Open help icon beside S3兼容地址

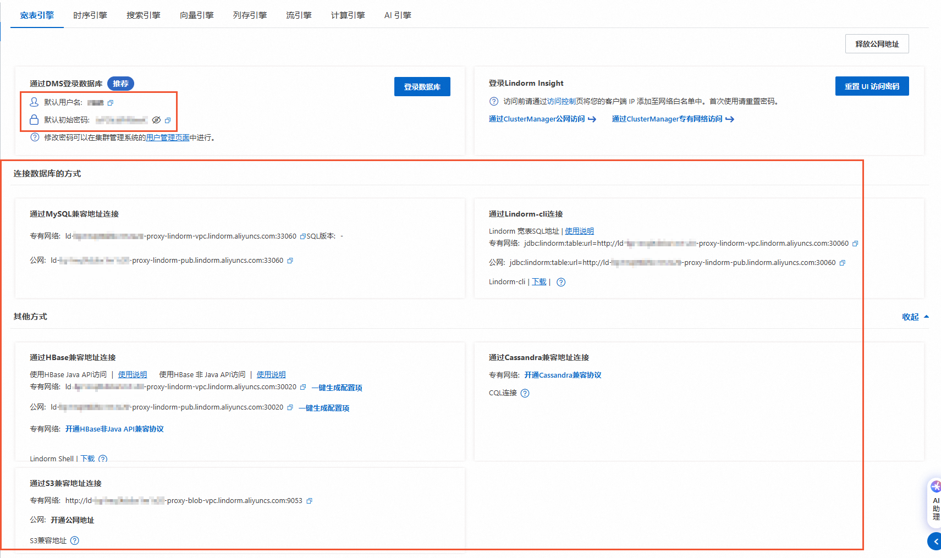pos(75,540)
